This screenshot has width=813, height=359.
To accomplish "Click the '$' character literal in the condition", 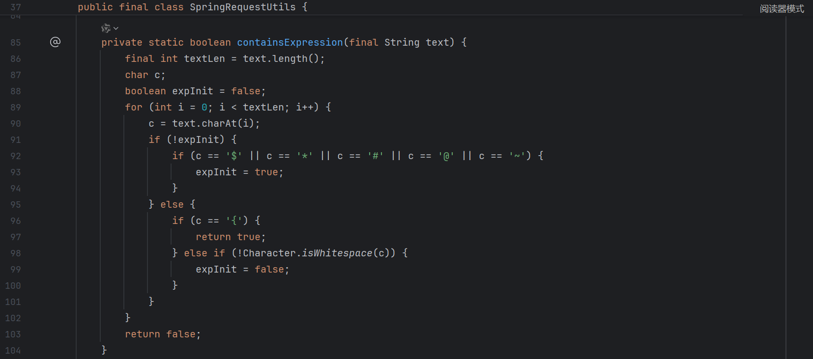I will (234, 156).
